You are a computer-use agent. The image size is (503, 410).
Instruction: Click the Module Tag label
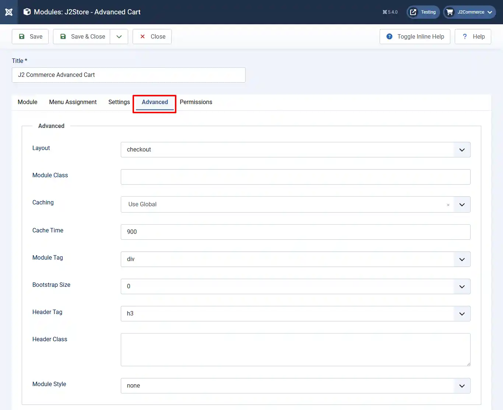pyautogui.click(x=48, y=257)
